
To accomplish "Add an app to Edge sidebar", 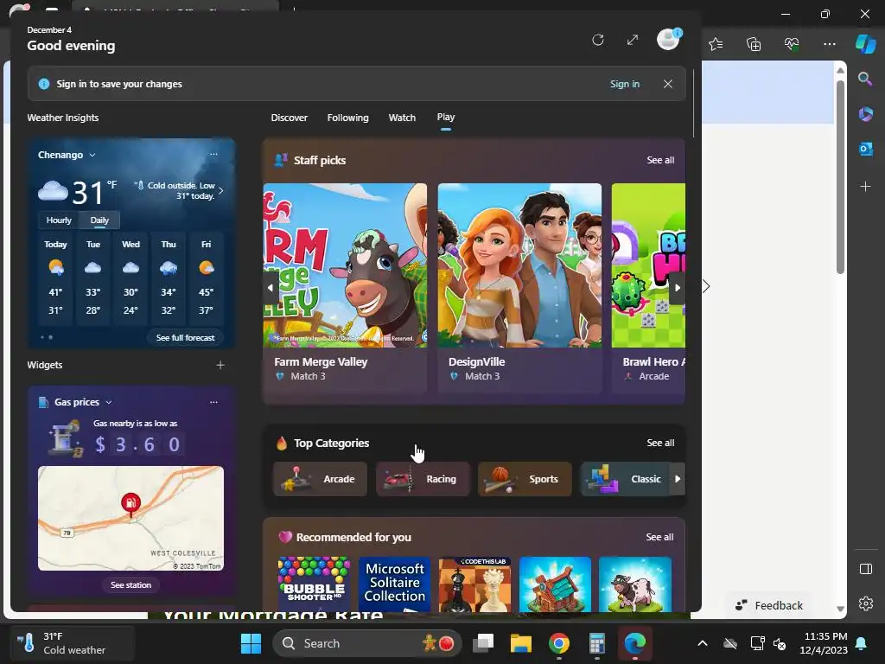I will pos(865,186).
